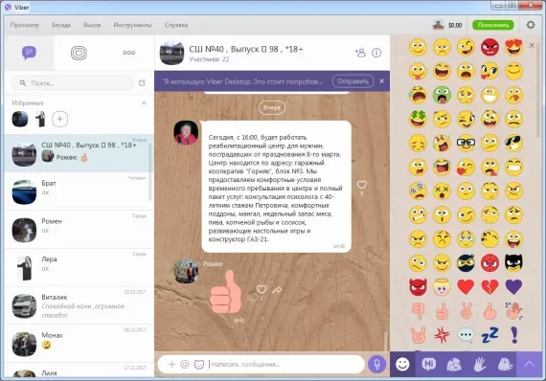Click Роман's avatar in the conversation
The width and height of the screenshot is (546, 381).
186,271
